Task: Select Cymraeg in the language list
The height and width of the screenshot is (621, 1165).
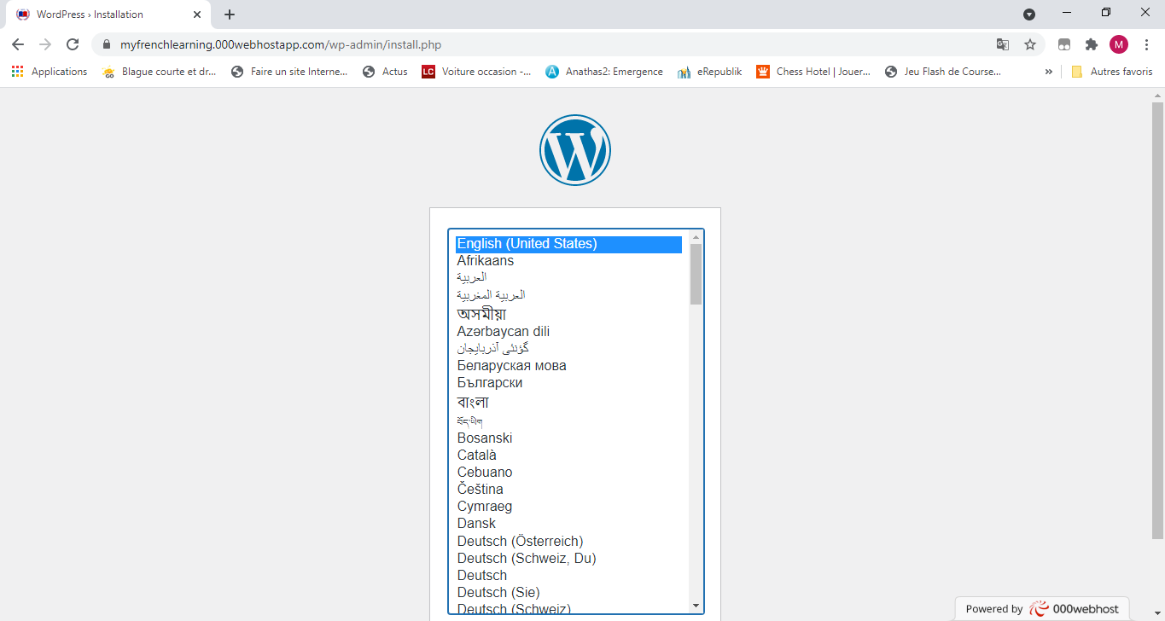Action: (x=568, y=507)
